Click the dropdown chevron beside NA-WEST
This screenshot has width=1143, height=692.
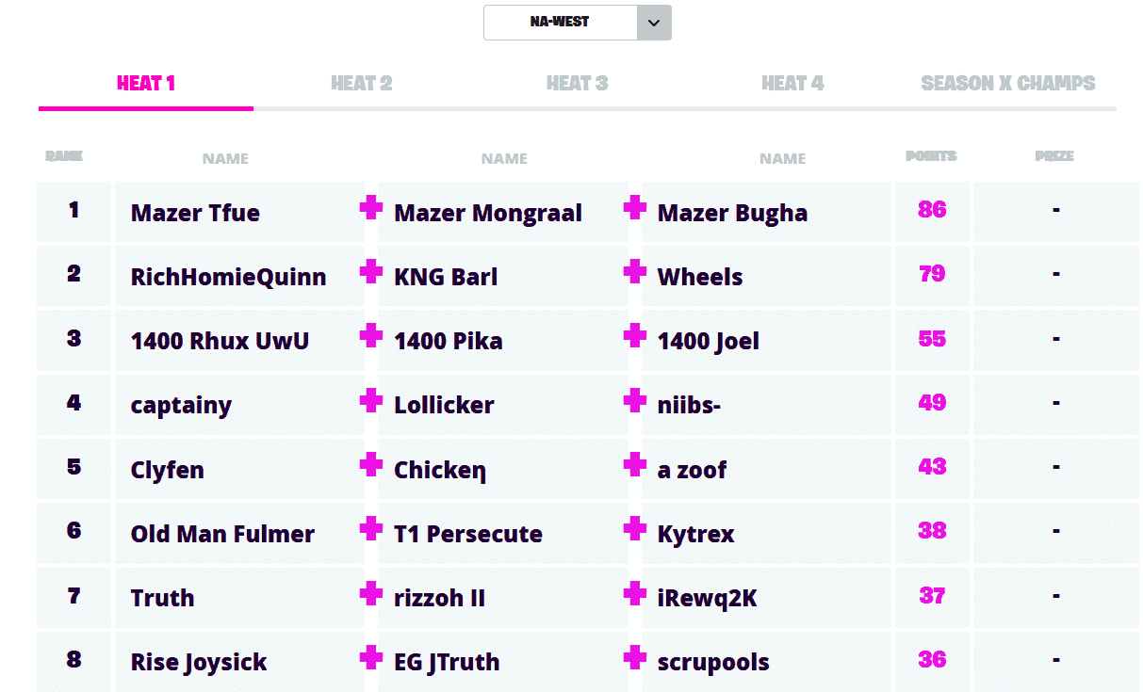point(654,23)
